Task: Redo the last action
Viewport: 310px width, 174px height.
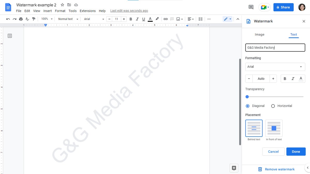Action: click(14, 19)
